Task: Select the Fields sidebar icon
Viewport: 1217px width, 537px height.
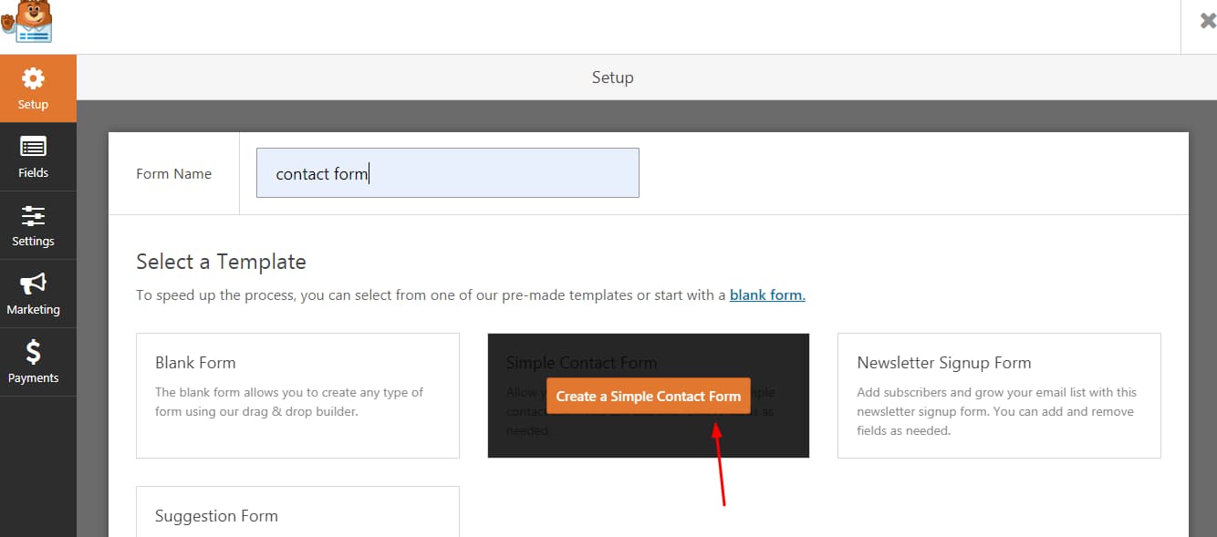Action: click(x=37, y=149)
